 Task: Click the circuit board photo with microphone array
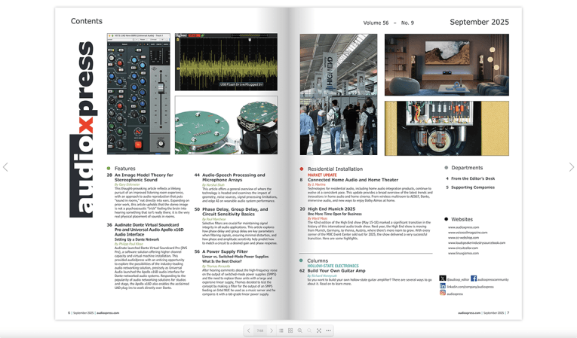click(x=226, y=125)
